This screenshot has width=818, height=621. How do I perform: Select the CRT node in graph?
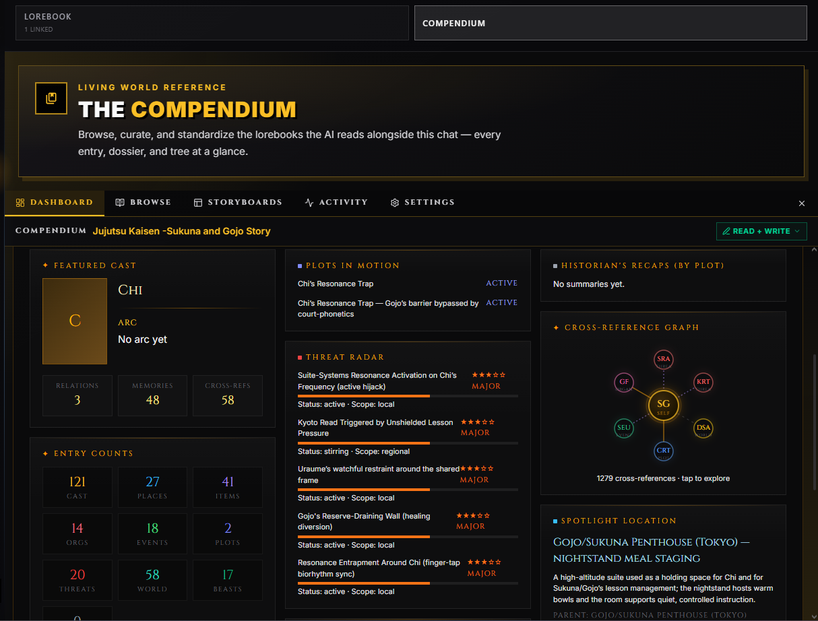[664, 451]
